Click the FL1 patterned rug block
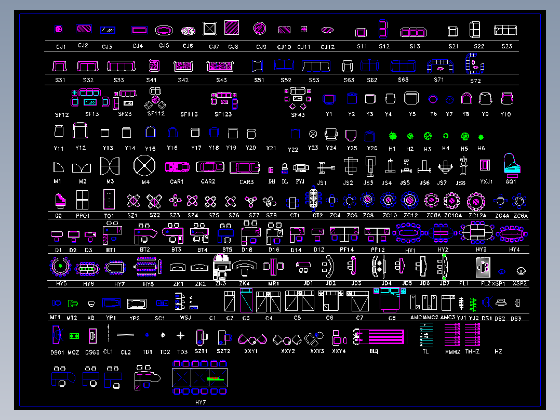560x420 pixels. pos(483,267)
